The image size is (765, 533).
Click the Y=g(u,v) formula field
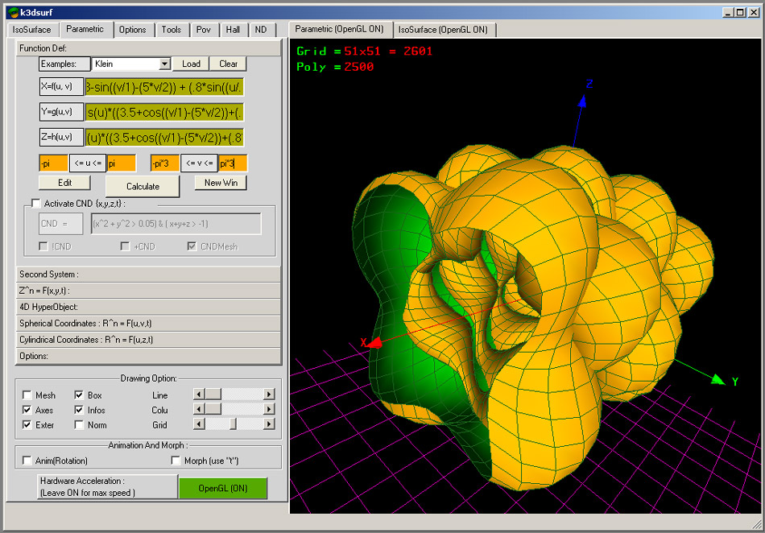164,112
